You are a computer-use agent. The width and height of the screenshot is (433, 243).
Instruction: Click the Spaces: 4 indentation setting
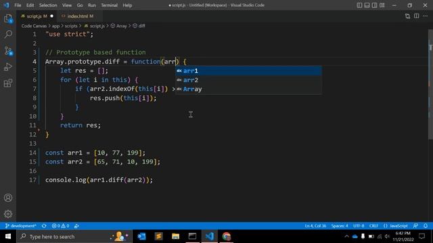pyautogui.click(x=340, y=226)
